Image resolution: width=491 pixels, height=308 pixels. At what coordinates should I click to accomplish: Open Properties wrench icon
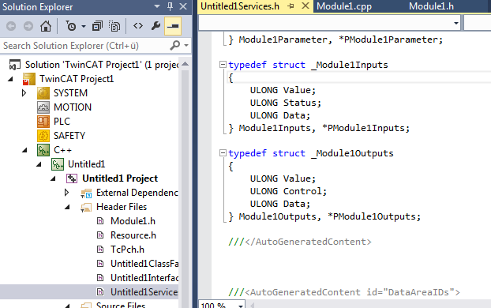(x=156, y=26)
